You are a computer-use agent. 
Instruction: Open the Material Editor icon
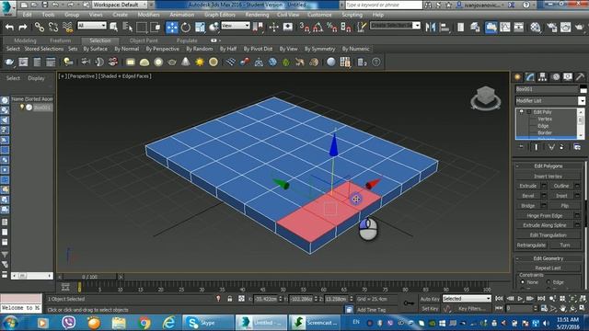(x=536, y=27)
